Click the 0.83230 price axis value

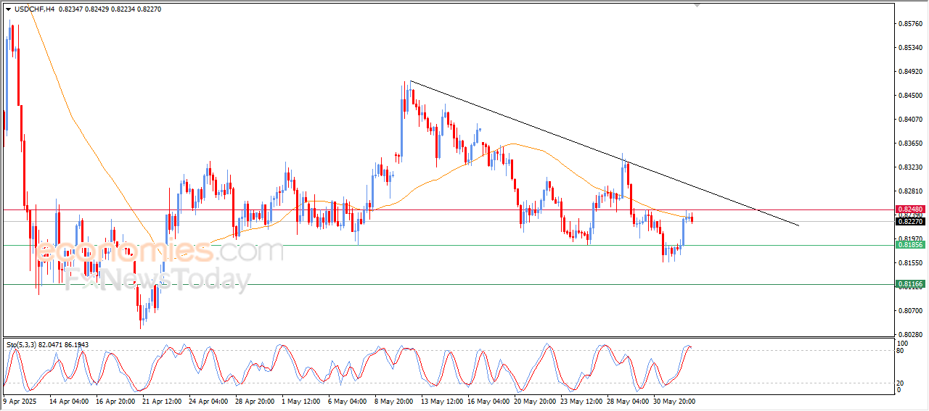coord(910,167)
